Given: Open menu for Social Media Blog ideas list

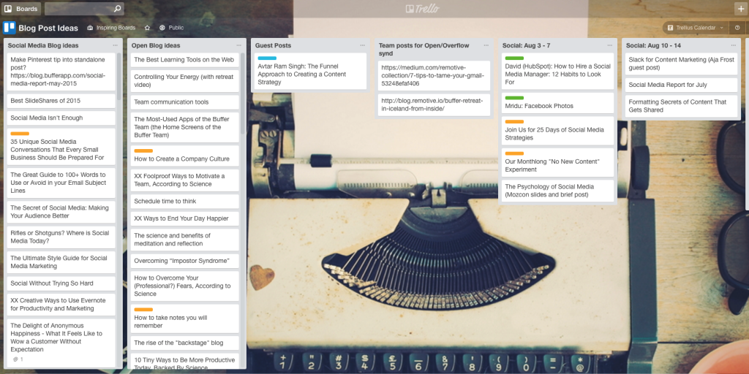Looking at the screenshot, I should click(115, 45).
